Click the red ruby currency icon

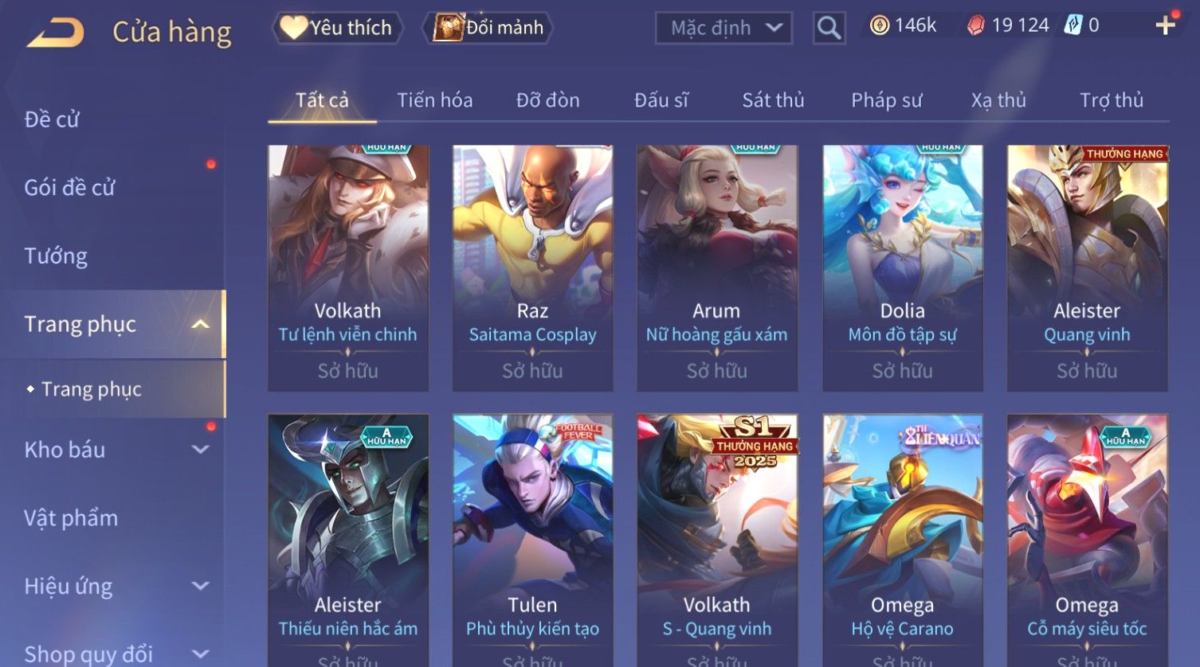(x=975, y=26)
